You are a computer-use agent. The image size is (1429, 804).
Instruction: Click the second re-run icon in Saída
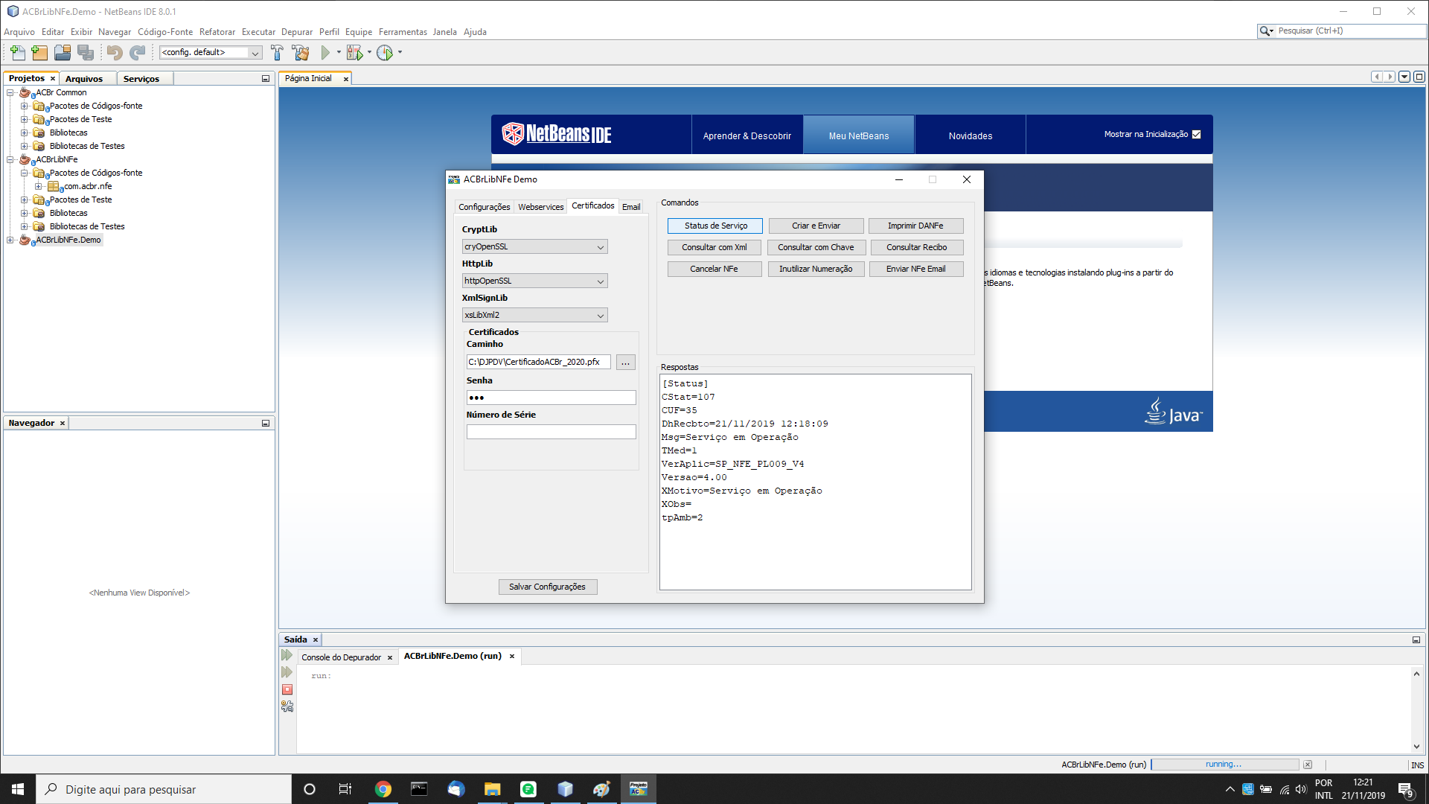(287, 672)
